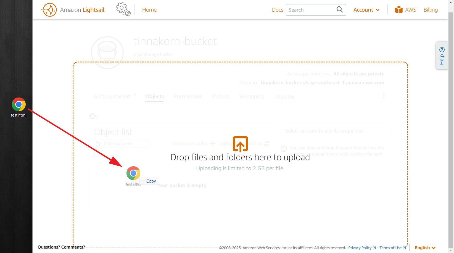Open the Privacy Policy link
454x253 pixels.
coord(362,248)
